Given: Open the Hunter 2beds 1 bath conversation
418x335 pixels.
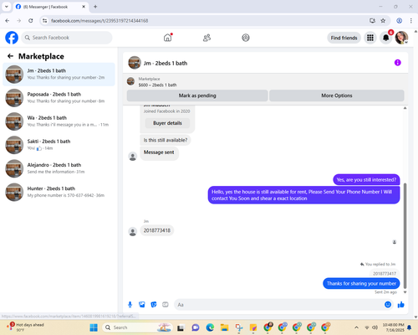Looking at the screenshot, I should tap(59, 192).
